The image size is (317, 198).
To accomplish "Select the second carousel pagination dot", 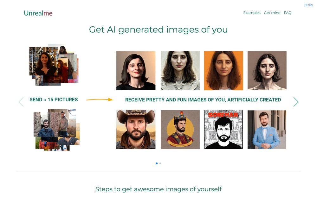I will coord(160,163).
